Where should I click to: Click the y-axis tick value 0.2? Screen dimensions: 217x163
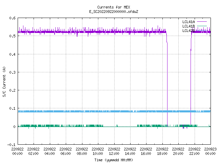[x=12, y=90]
